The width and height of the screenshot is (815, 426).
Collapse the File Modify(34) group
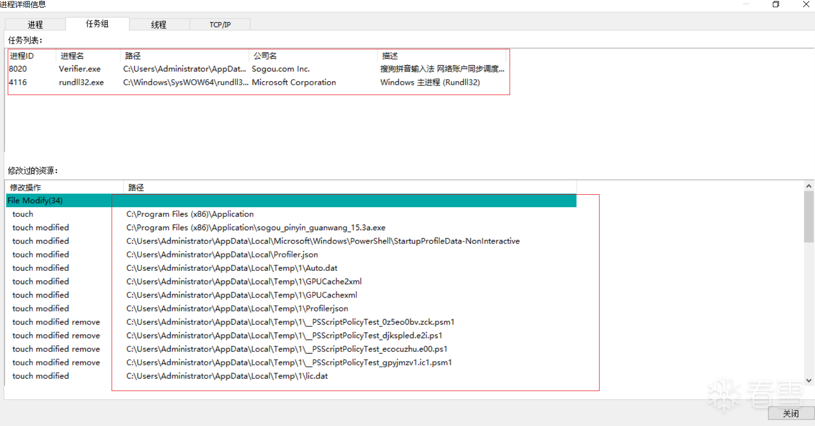[35, 200]
